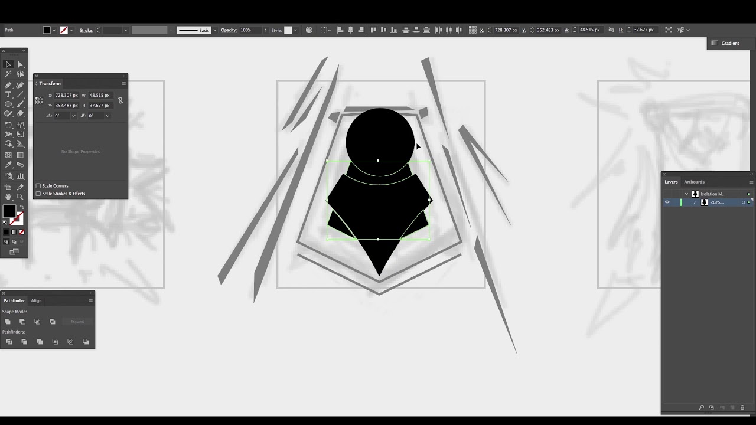
Task: Open the graphic Style dropdown
Action: 295,30
